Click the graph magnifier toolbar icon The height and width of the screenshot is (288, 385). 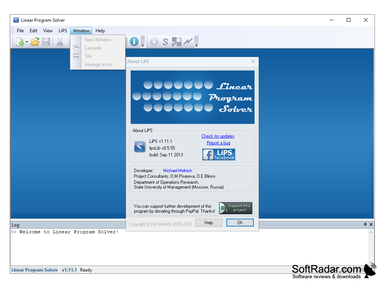point(177,42)
